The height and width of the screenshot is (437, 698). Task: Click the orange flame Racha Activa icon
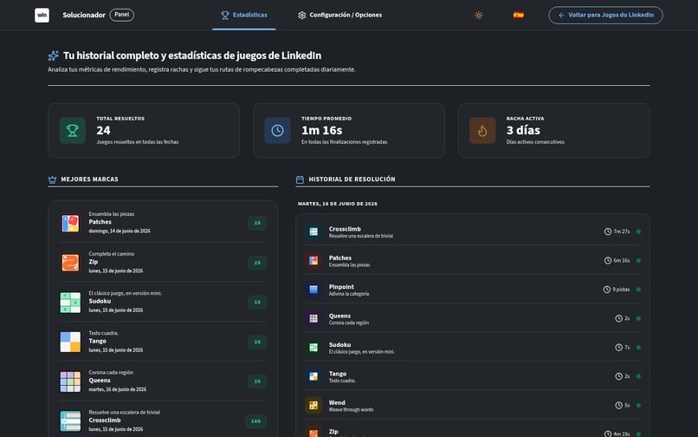pos(482,130)
